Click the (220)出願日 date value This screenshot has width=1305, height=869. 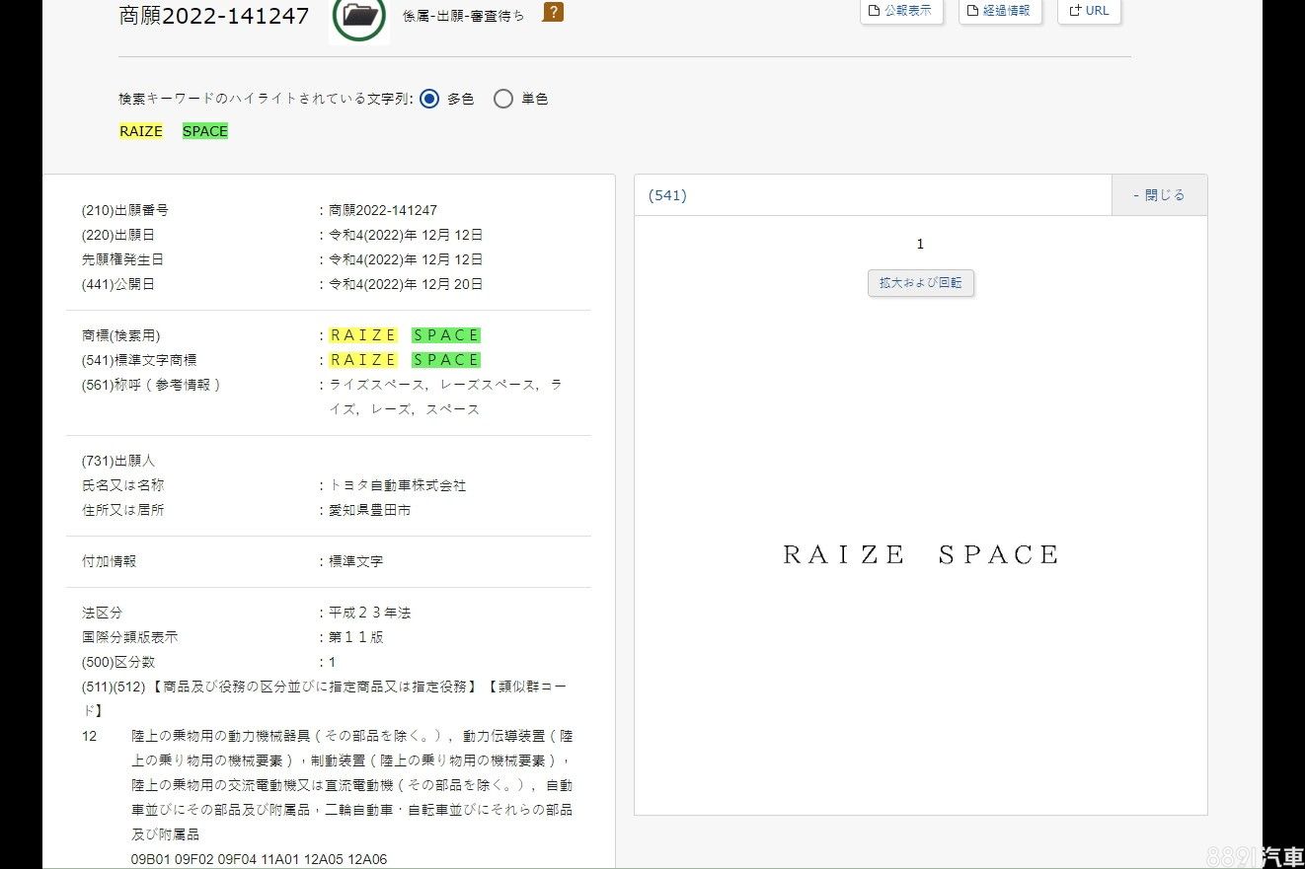coord(406,235)
